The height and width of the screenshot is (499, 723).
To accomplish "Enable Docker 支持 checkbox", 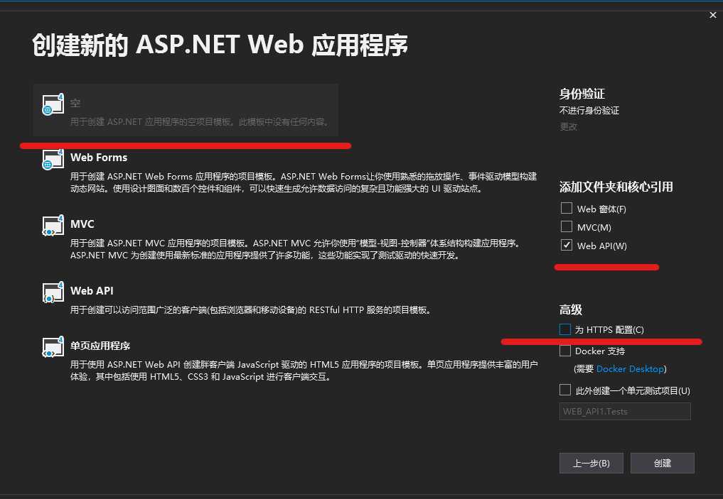I will pos(565,351).
